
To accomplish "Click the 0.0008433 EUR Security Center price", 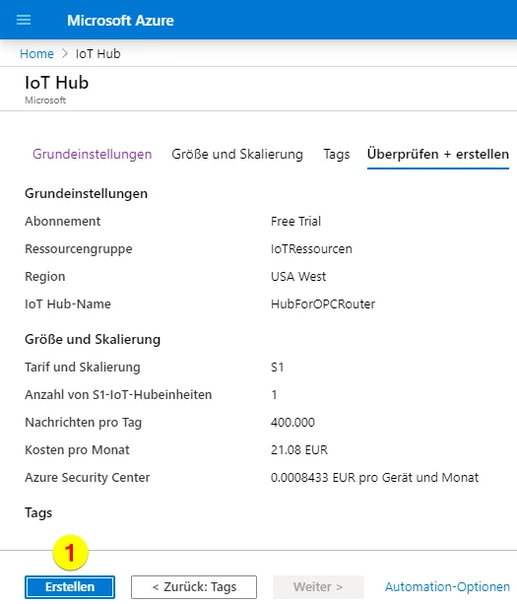I will coord(374,478).
